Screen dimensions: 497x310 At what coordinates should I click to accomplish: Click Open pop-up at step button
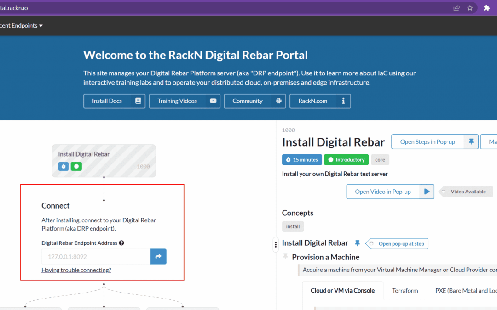coord(397,243)
